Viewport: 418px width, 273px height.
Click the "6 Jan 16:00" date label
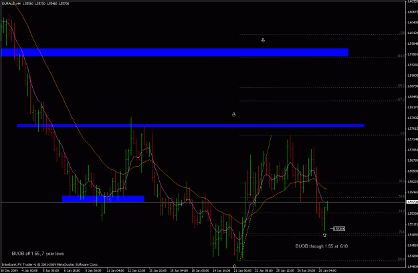coord(72,270)
